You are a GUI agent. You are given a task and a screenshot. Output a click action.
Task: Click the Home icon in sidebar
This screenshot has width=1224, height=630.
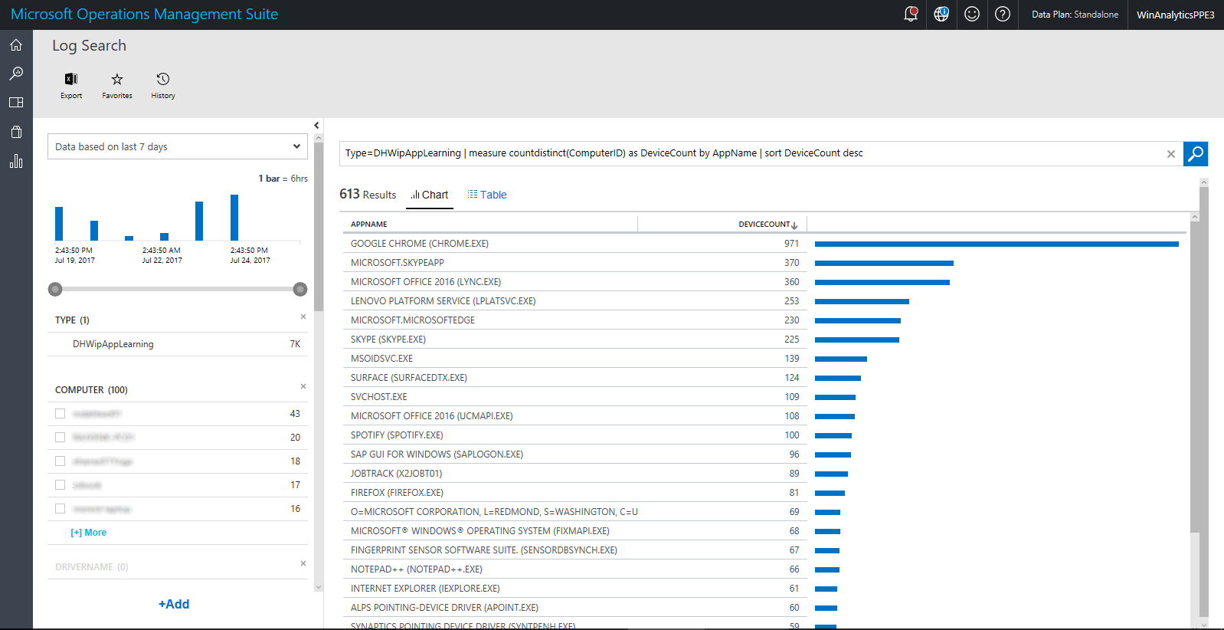pyautogui.click(x=16, y=45)
